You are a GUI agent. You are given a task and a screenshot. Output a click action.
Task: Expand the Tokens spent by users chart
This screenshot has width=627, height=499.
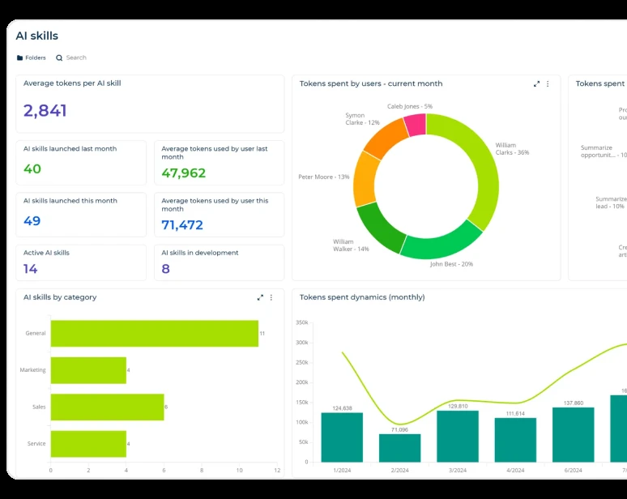(536, 84)
